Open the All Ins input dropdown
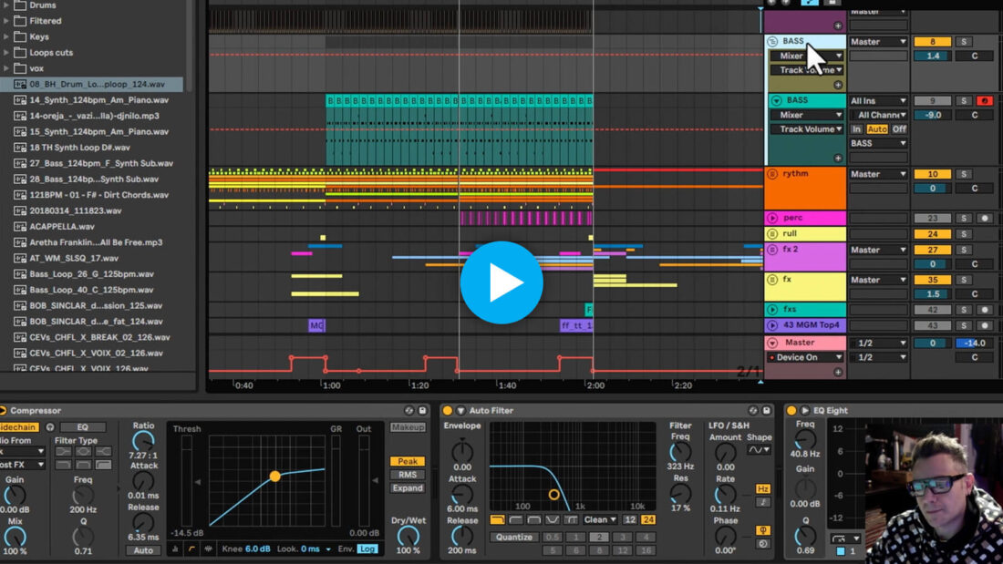The image size is (1003, 564). tap(878, 100)
